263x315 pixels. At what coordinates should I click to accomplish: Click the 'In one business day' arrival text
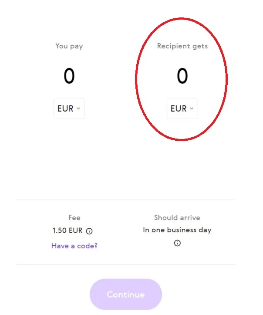(177, 230)
